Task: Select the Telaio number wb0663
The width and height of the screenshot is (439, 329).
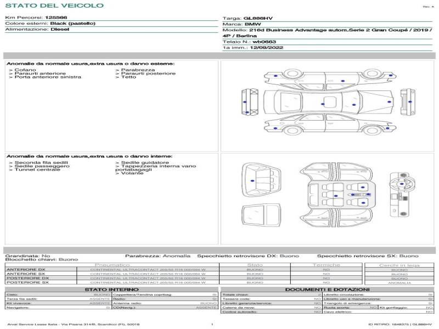Action: click(264, 42)
